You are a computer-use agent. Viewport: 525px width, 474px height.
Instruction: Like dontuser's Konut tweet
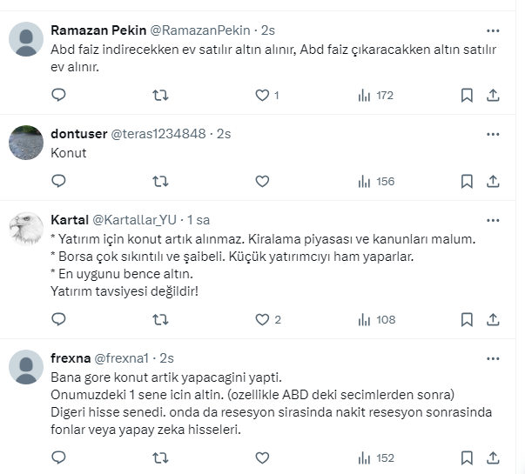coord(262,181)
